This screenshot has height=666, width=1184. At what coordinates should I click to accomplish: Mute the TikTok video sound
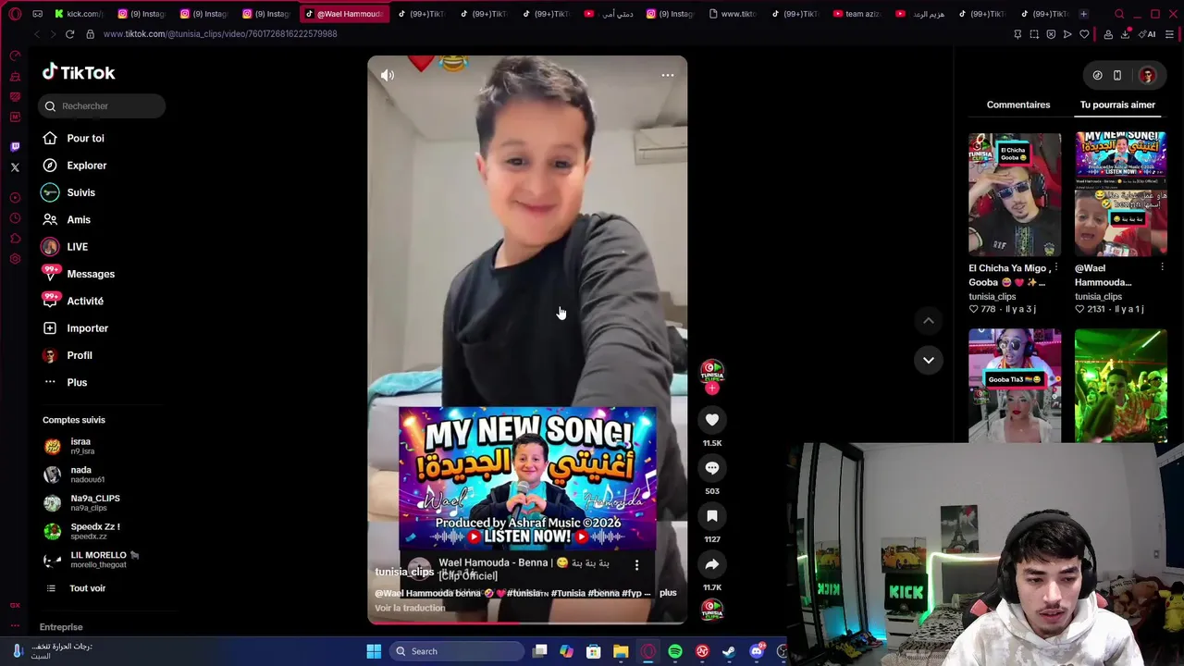(388, 76)
